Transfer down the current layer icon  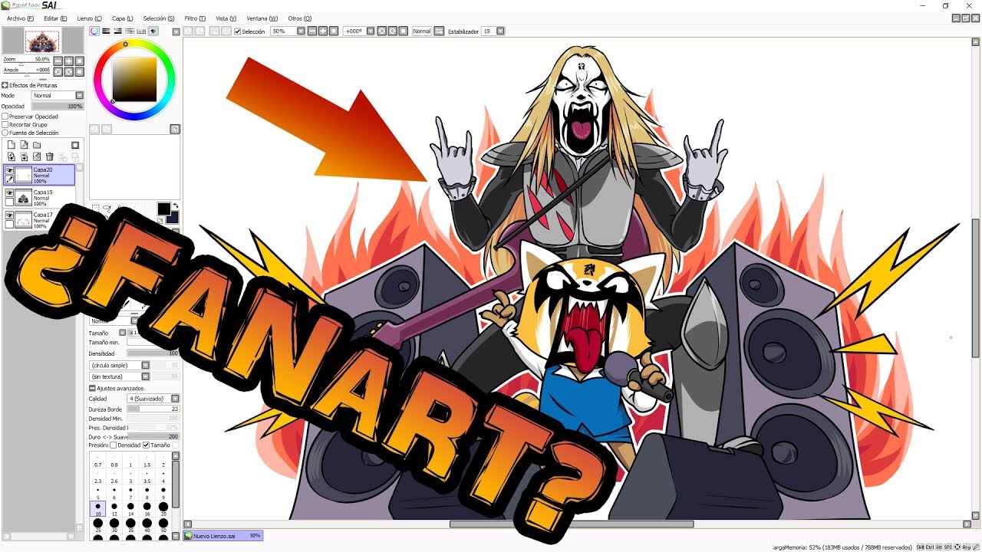11,156
